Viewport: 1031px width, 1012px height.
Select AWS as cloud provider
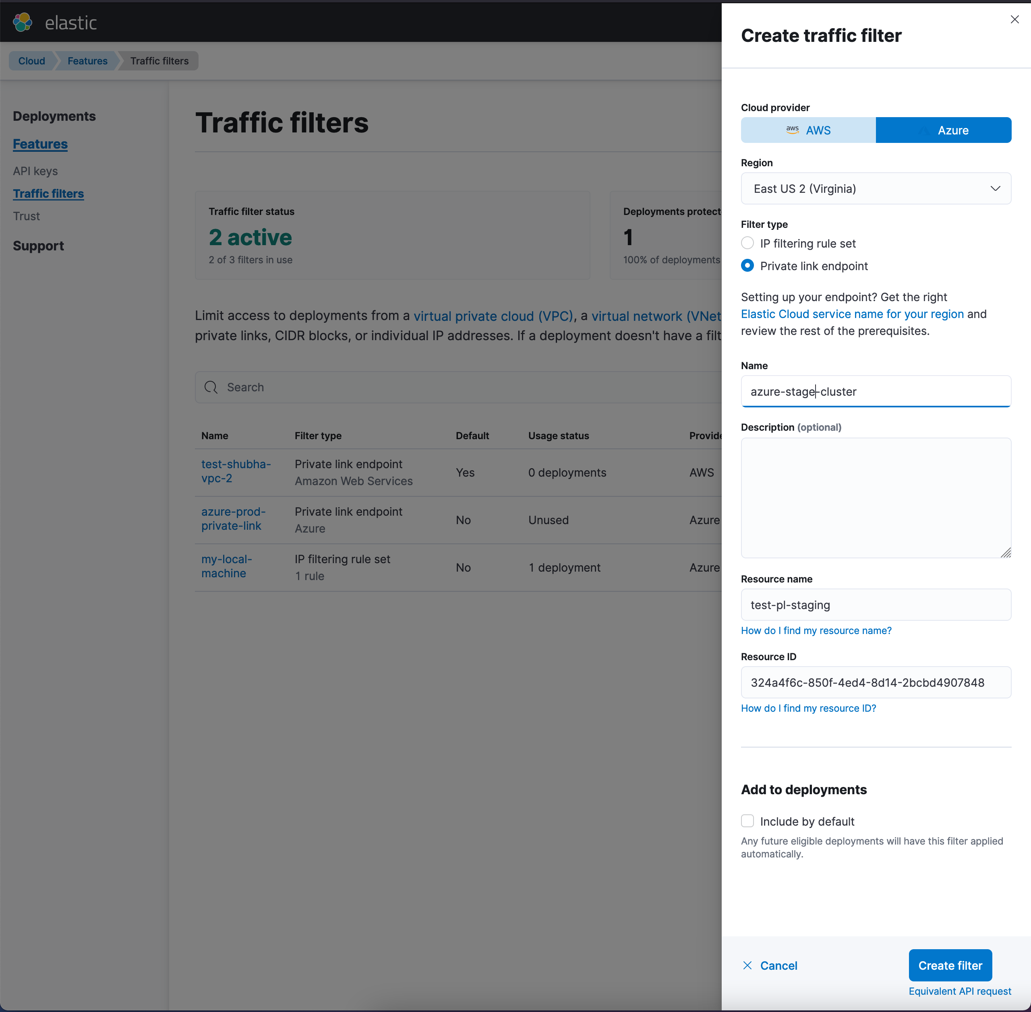[x=807, y=130]
